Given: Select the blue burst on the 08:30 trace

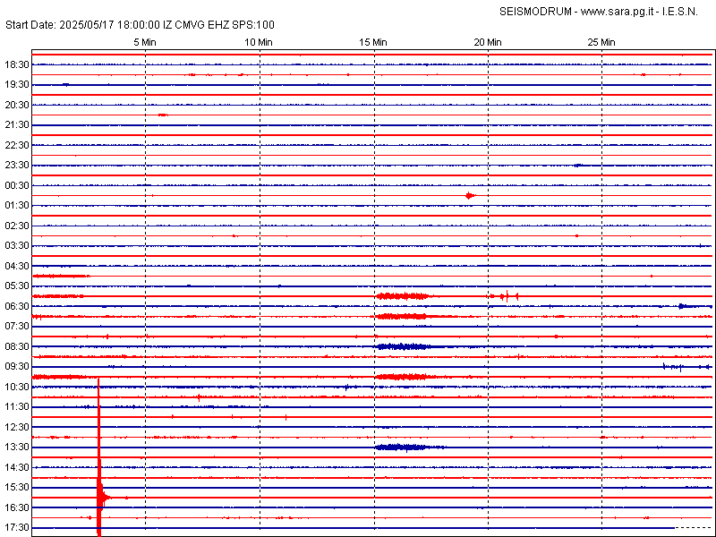Looking at the screenshot, I should point(405,346).
